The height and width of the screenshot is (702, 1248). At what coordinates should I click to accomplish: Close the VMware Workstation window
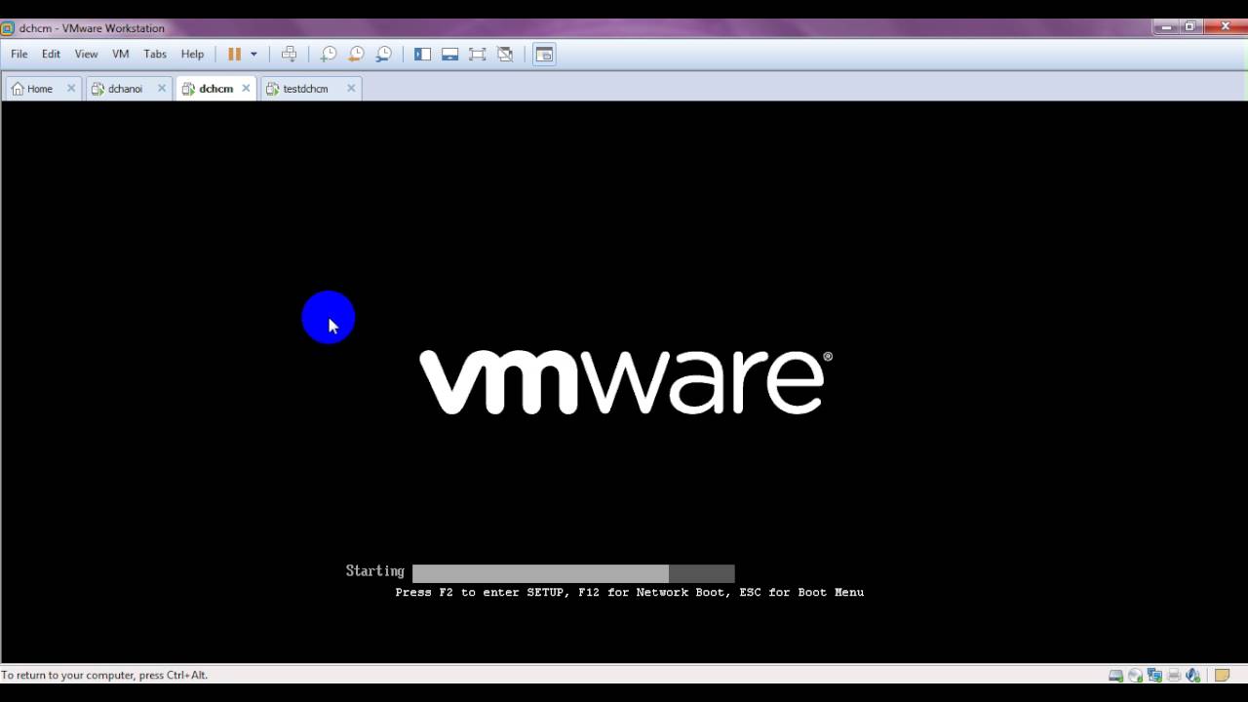coord(1225,27)
